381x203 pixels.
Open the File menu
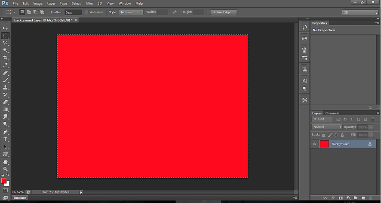(x=15, y=3)
